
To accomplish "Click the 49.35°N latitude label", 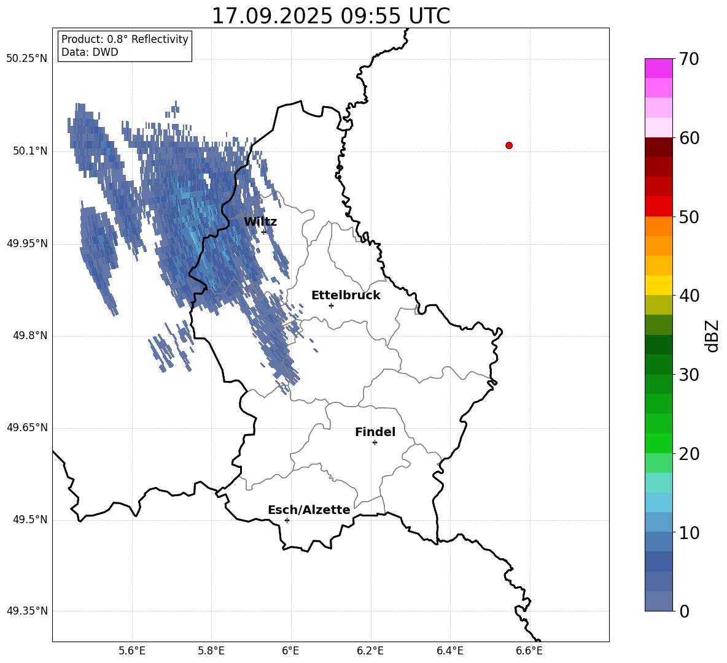I will point(27,611).
